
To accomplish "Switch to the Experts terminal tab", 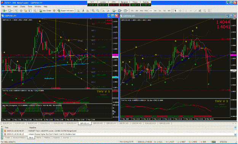I will [56, 138].
